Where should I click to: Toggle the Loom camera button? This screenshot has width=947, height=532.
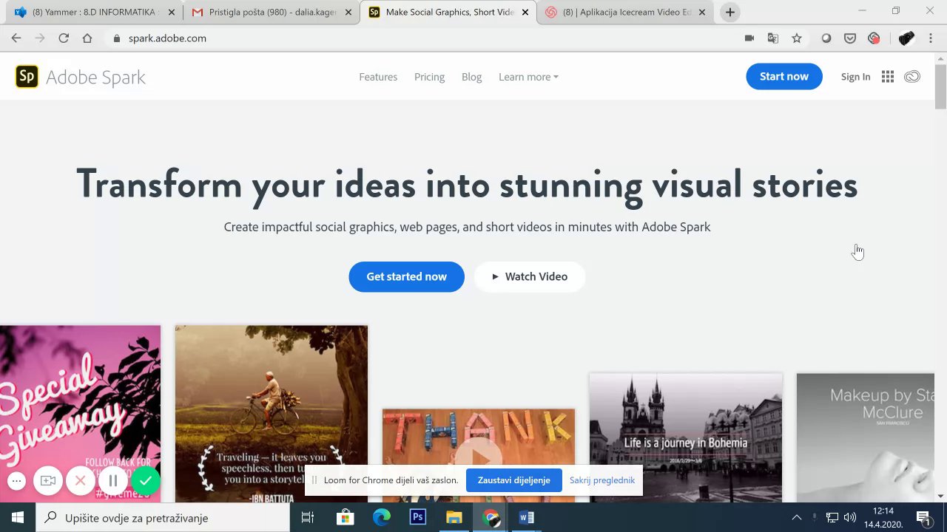pyautogui.click(x=48, y=481)
